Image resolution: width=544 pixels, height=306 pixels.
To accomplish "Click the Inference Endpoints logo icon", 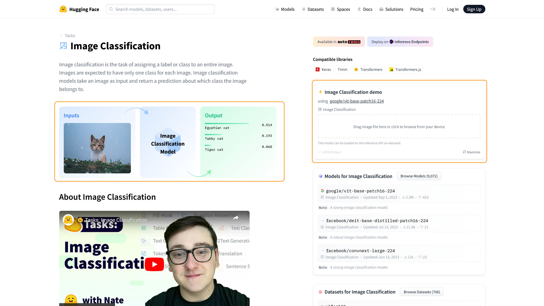I will [x=392, y=42].
